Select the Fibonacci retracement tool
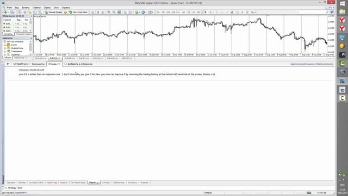The width and height of the screenshot is (348, 196). (x=237, y=12)
